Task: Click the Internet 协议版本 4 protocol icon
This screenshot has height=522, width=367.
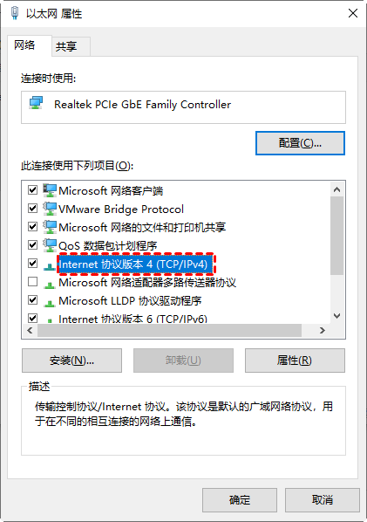Action: click(x=50, y=266)
